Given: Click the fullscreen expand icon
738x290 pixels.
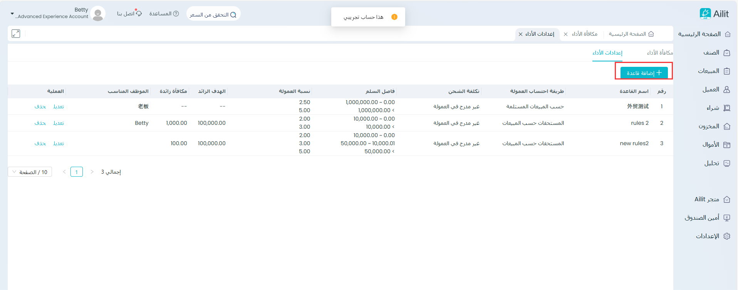Looking at the screenshot, I should tap(16, 34).
